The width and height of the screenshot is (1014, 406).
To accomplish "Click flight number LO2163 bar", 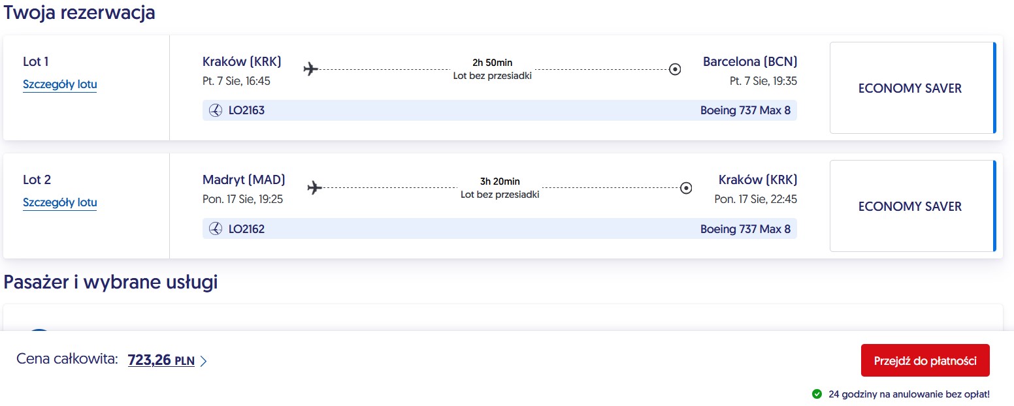I will pos(500,110).
